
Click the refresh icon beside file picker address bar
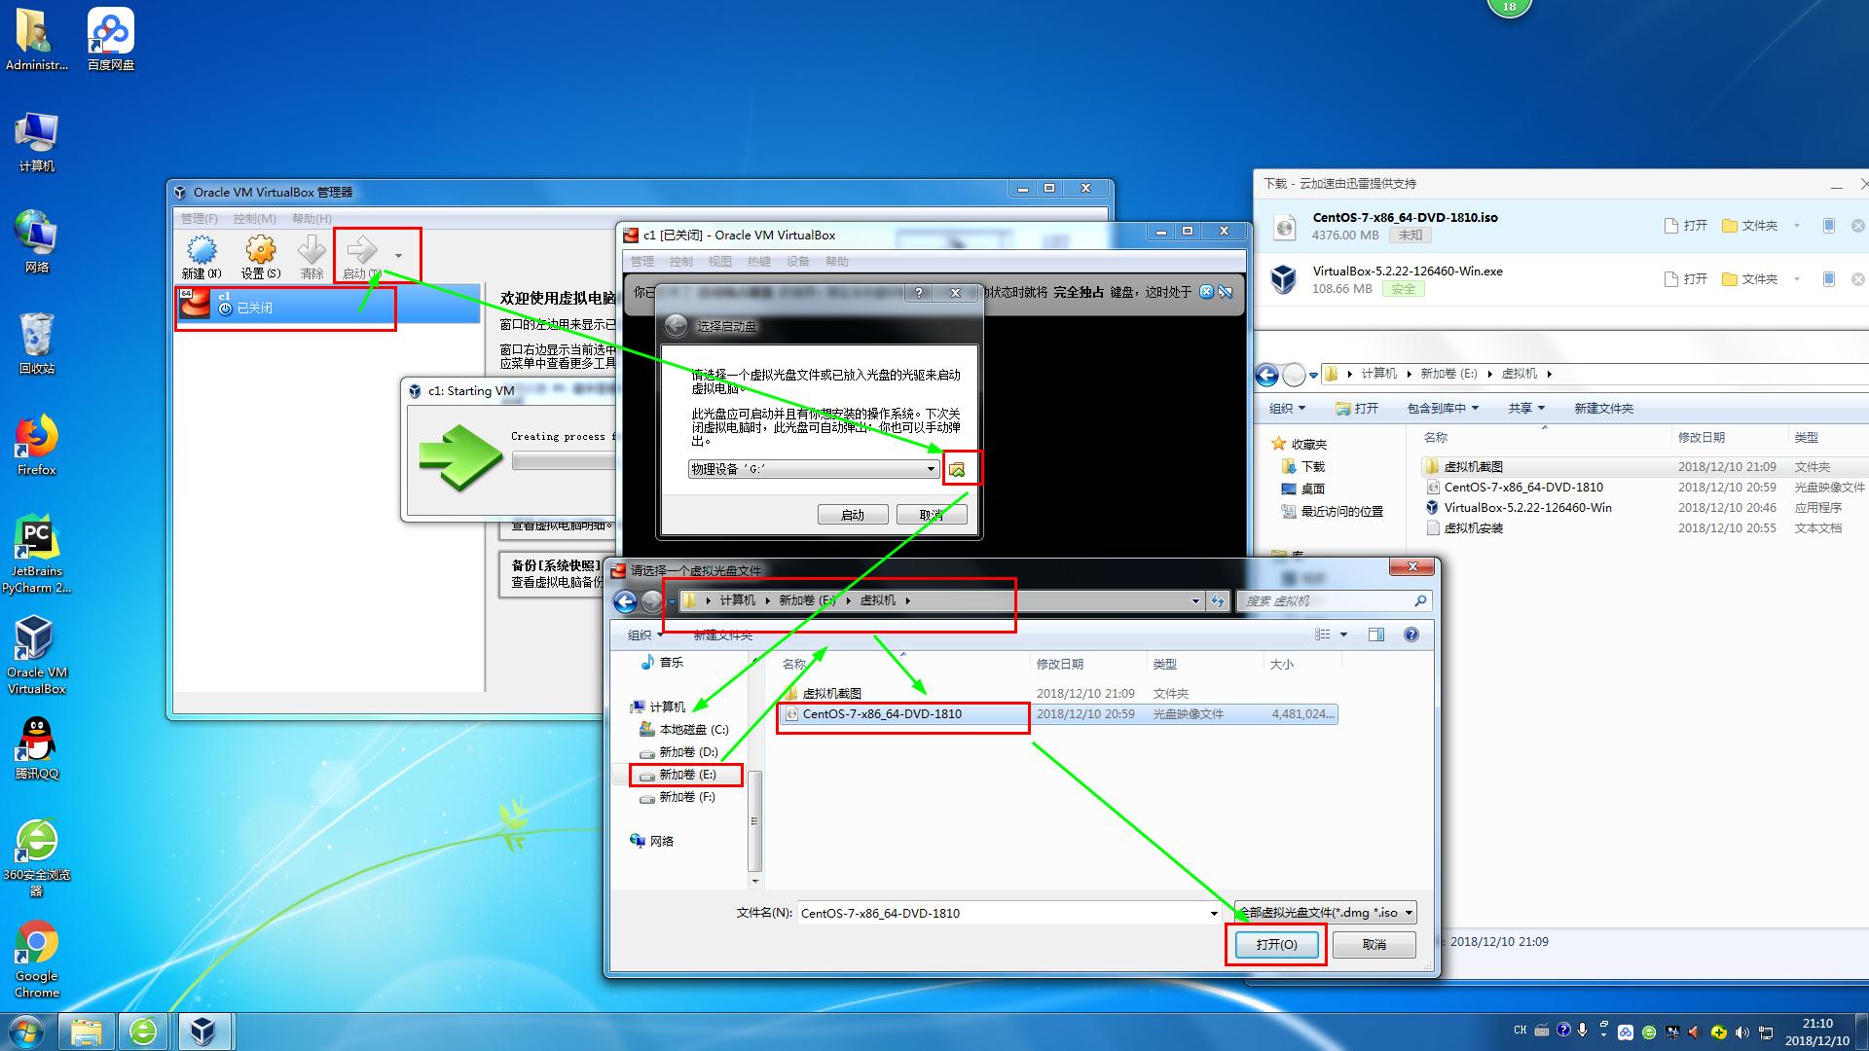point(1218,601)
